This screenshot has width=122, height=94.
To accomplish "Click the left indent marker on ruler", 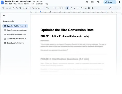I will coord(40,12).
